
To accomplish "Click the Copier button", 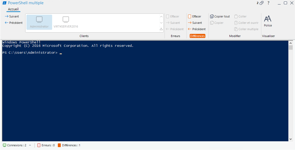I will 217,23.
